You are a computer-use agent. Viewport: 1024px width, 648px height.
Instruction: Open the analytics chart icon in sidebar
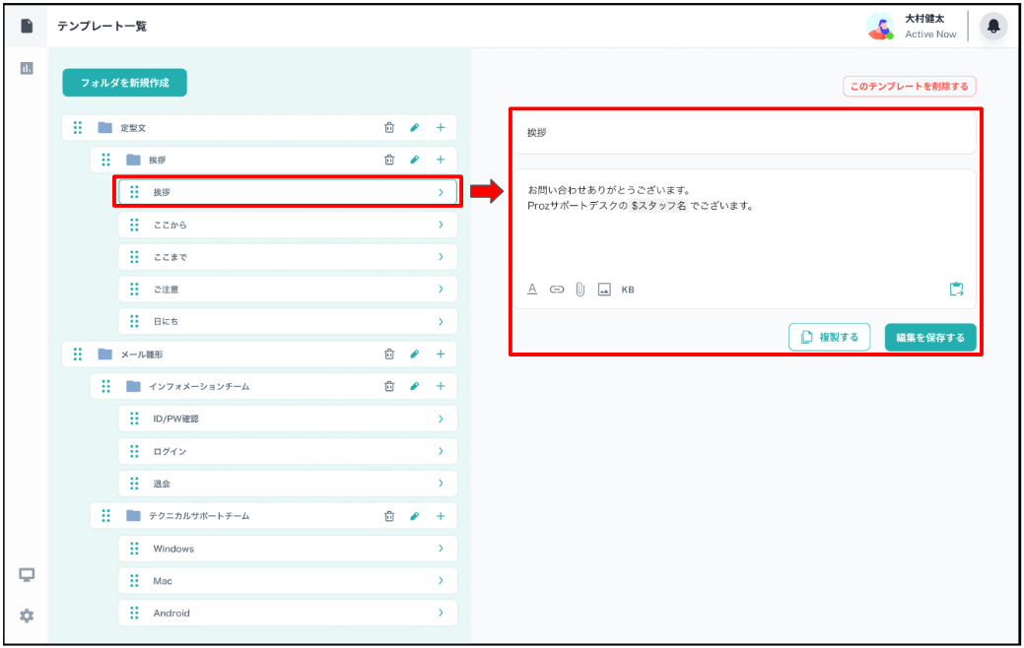coord(27,68)
